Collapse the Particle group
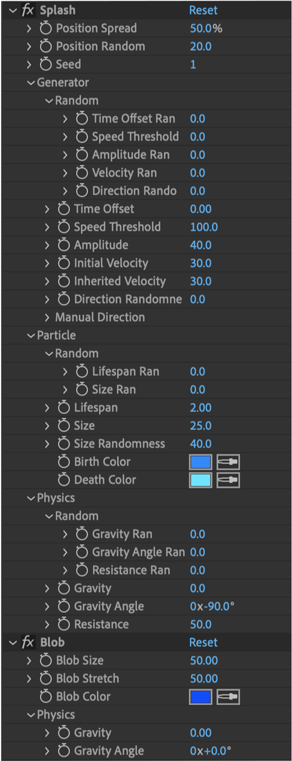This screenshot has width=292, height=761. 31,336
